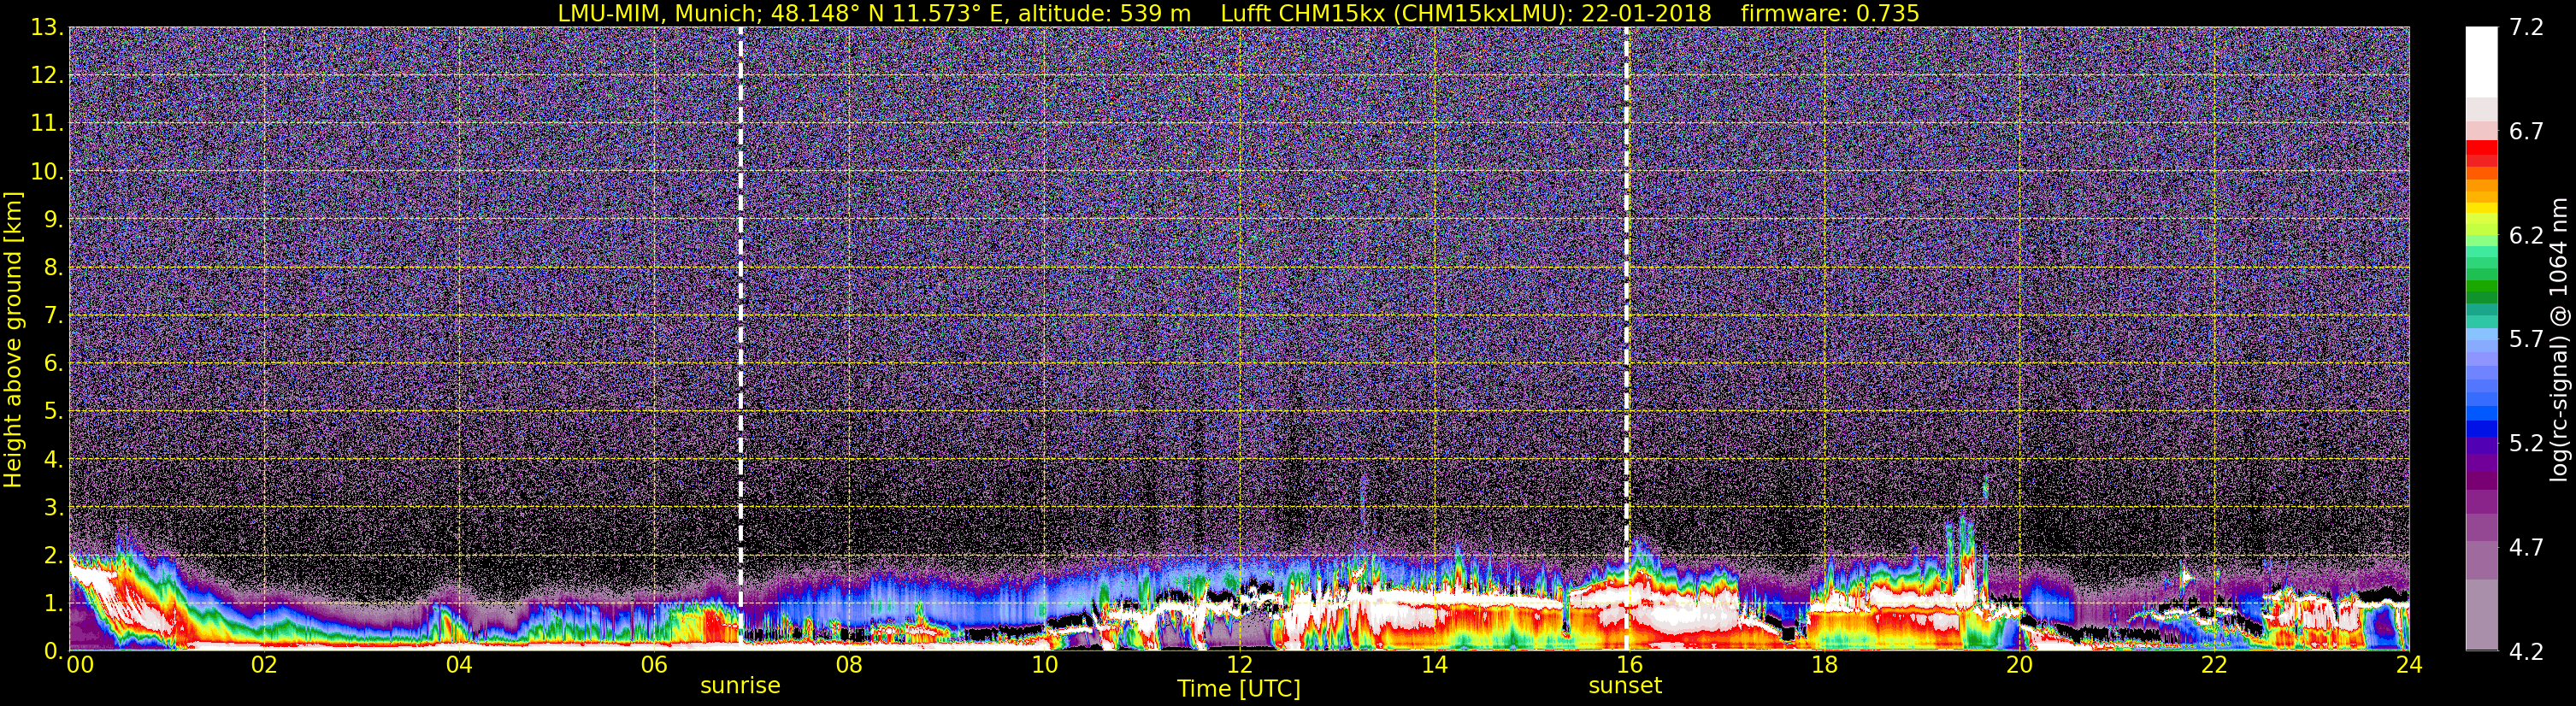Click height axis tick '1.'
The height and width of the screenshot is (706, 2576).
53,603
